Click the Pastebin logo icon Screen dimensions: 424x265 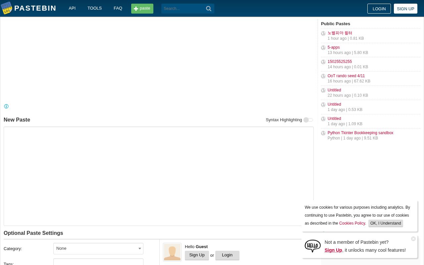pos(7,8)
